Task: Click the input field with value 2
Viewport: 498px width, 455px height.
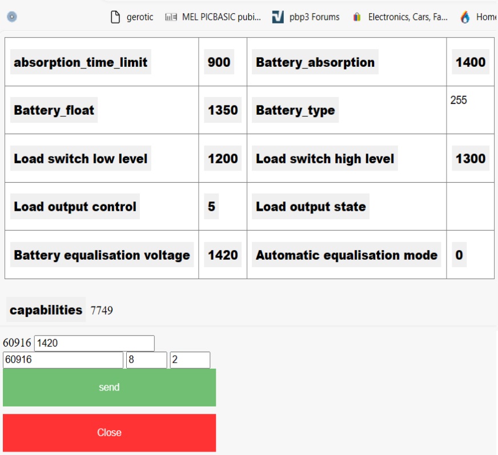Action: point(190,360)
